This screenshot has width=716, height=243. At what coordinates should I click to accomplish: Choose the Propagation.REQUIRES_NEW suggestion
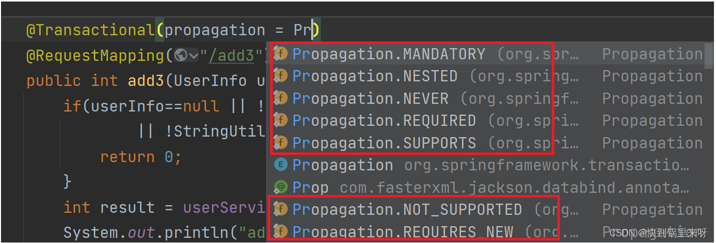coord(403,232)
